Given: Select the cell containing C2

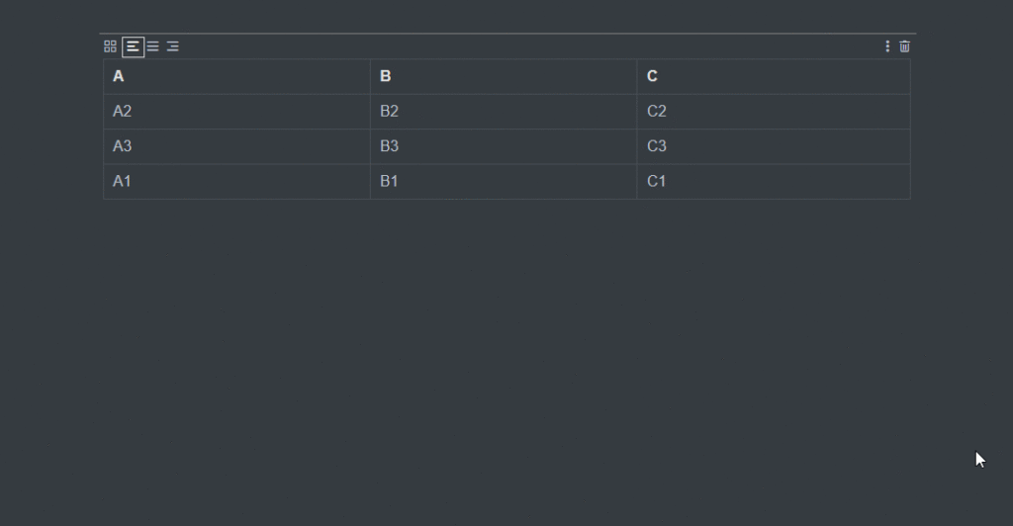Looking at the screenshot, I should pyautogui.click(x=774, y=112).
